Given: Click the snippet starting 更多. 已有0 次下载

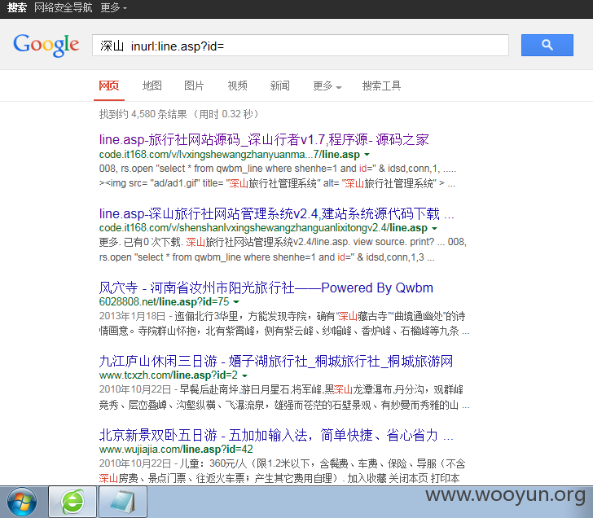Looking at the screenshot, I should pos(283,249).
